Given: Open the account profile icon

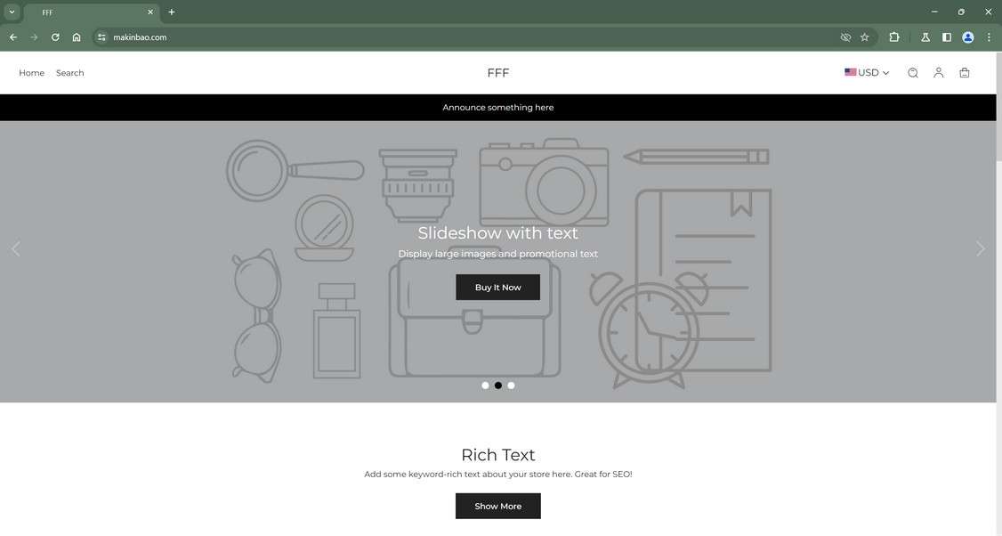Looking at the screenshot, I should click(938, 73).
